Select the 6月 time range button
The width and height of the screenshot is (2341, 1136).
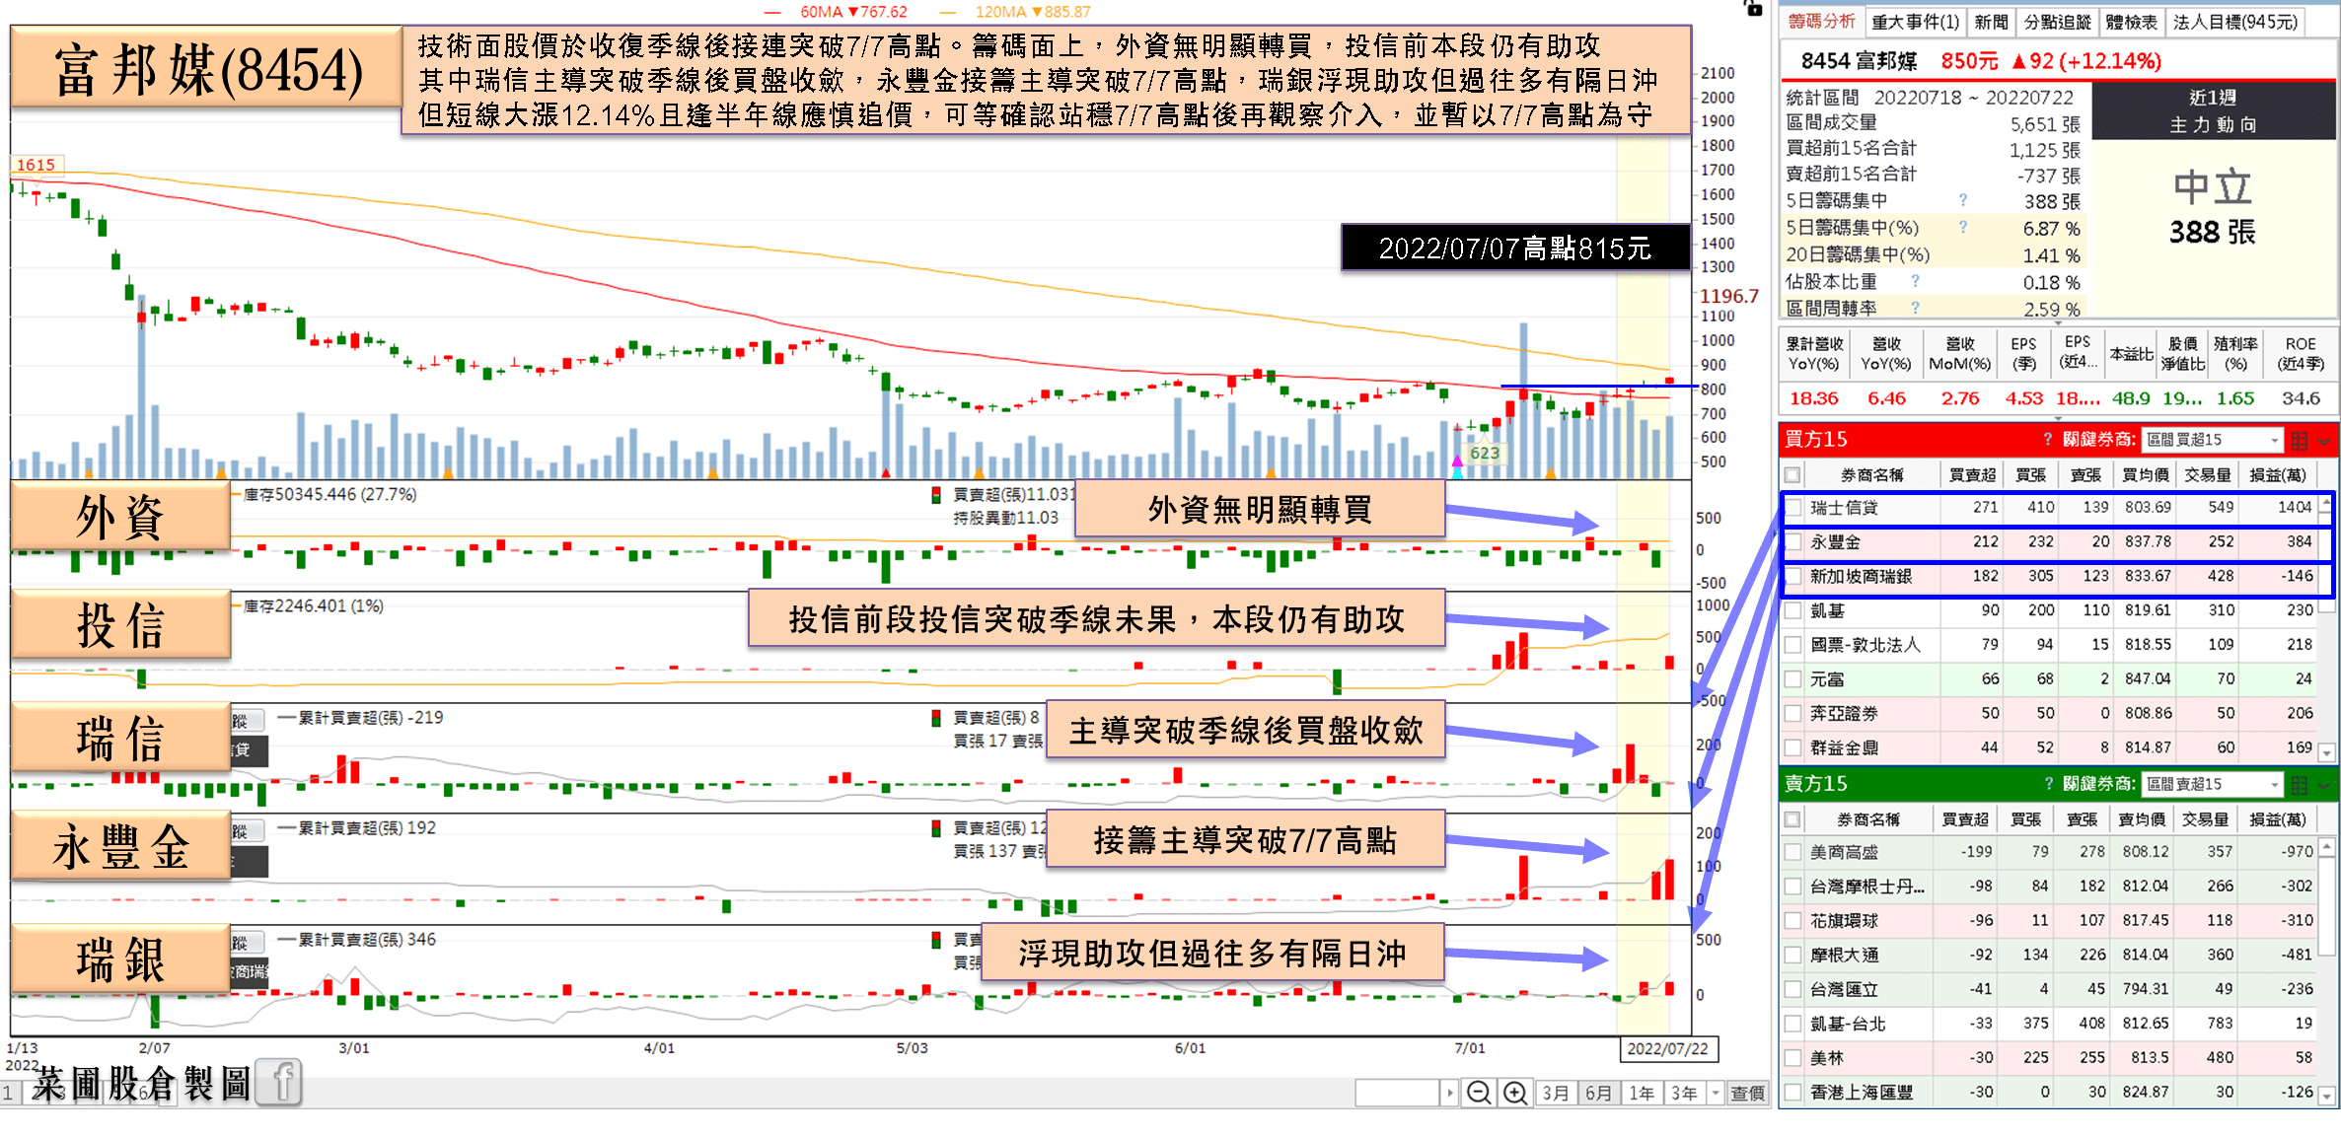click(x=1598, y=1093)
